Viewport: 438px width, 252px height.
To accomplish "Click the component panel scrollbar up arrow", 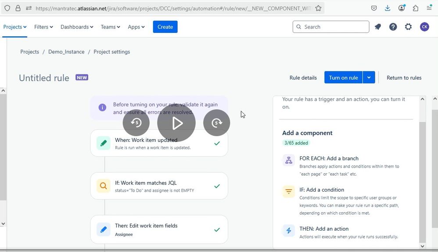I will tap(422, 99).
